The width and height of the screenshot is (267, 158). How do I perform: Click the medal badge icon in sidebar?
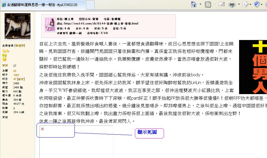pos(4,56)
